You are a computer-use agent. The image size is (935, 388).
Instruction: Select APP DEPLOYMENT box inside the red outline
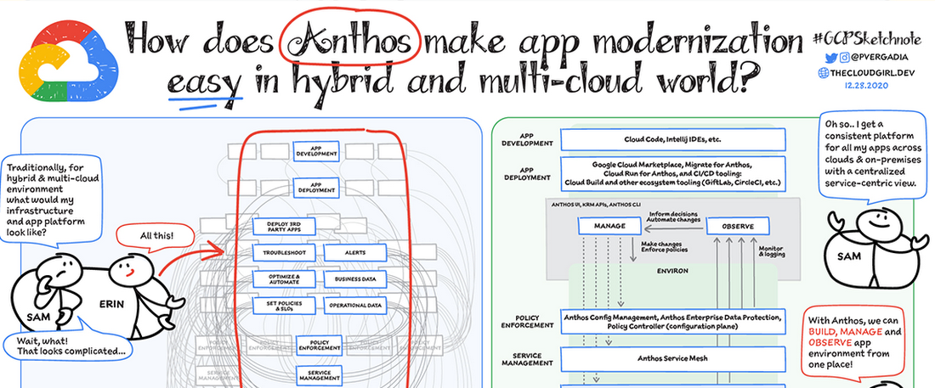coord(317,188)
